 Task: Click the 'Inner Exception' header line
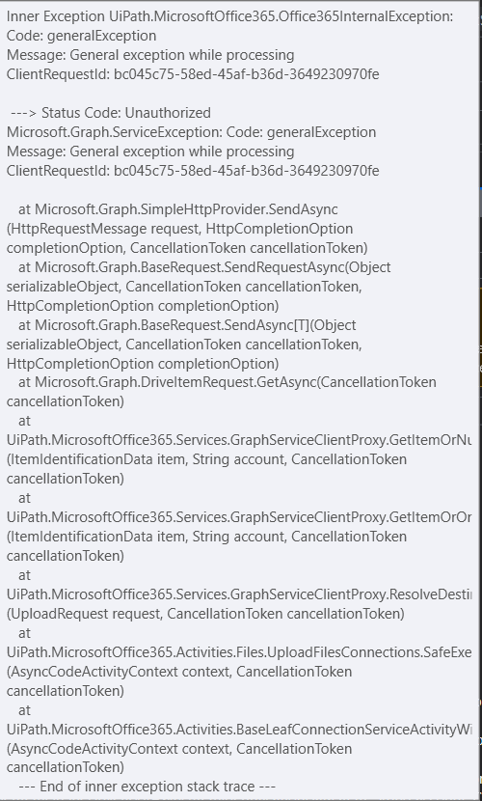click(x=229, y=16)
